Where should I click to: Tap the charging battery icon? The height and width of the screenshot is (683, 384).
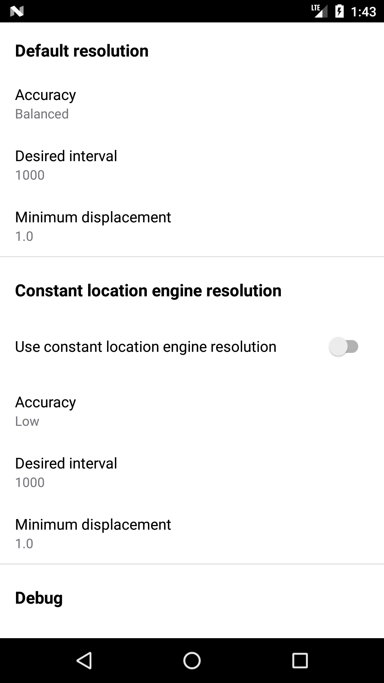click(339, 11)
